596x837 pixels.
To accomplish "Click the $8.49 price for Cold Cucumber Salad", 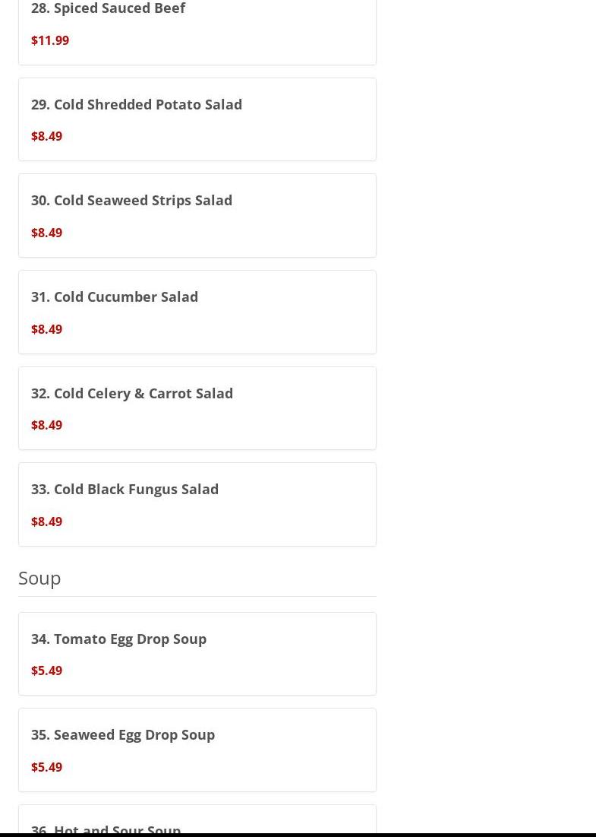I will 47,329.
